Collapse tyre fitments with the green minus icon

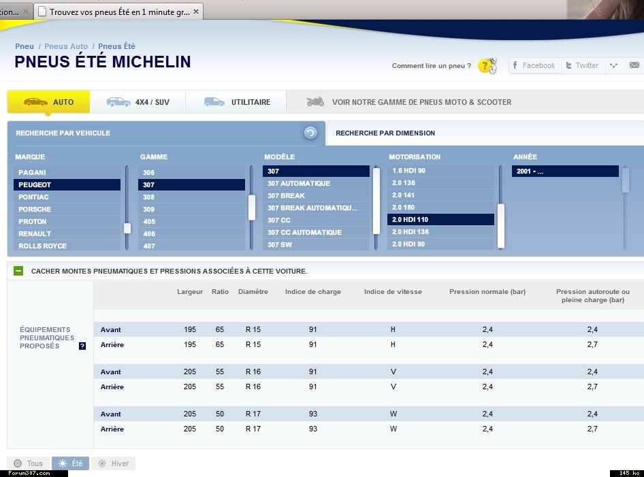[x=18, y=271]
